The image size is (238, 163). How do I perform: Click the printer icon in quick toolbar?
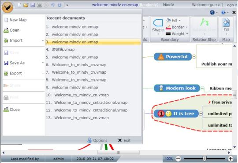pyautogui.click(x=39, y=5)
